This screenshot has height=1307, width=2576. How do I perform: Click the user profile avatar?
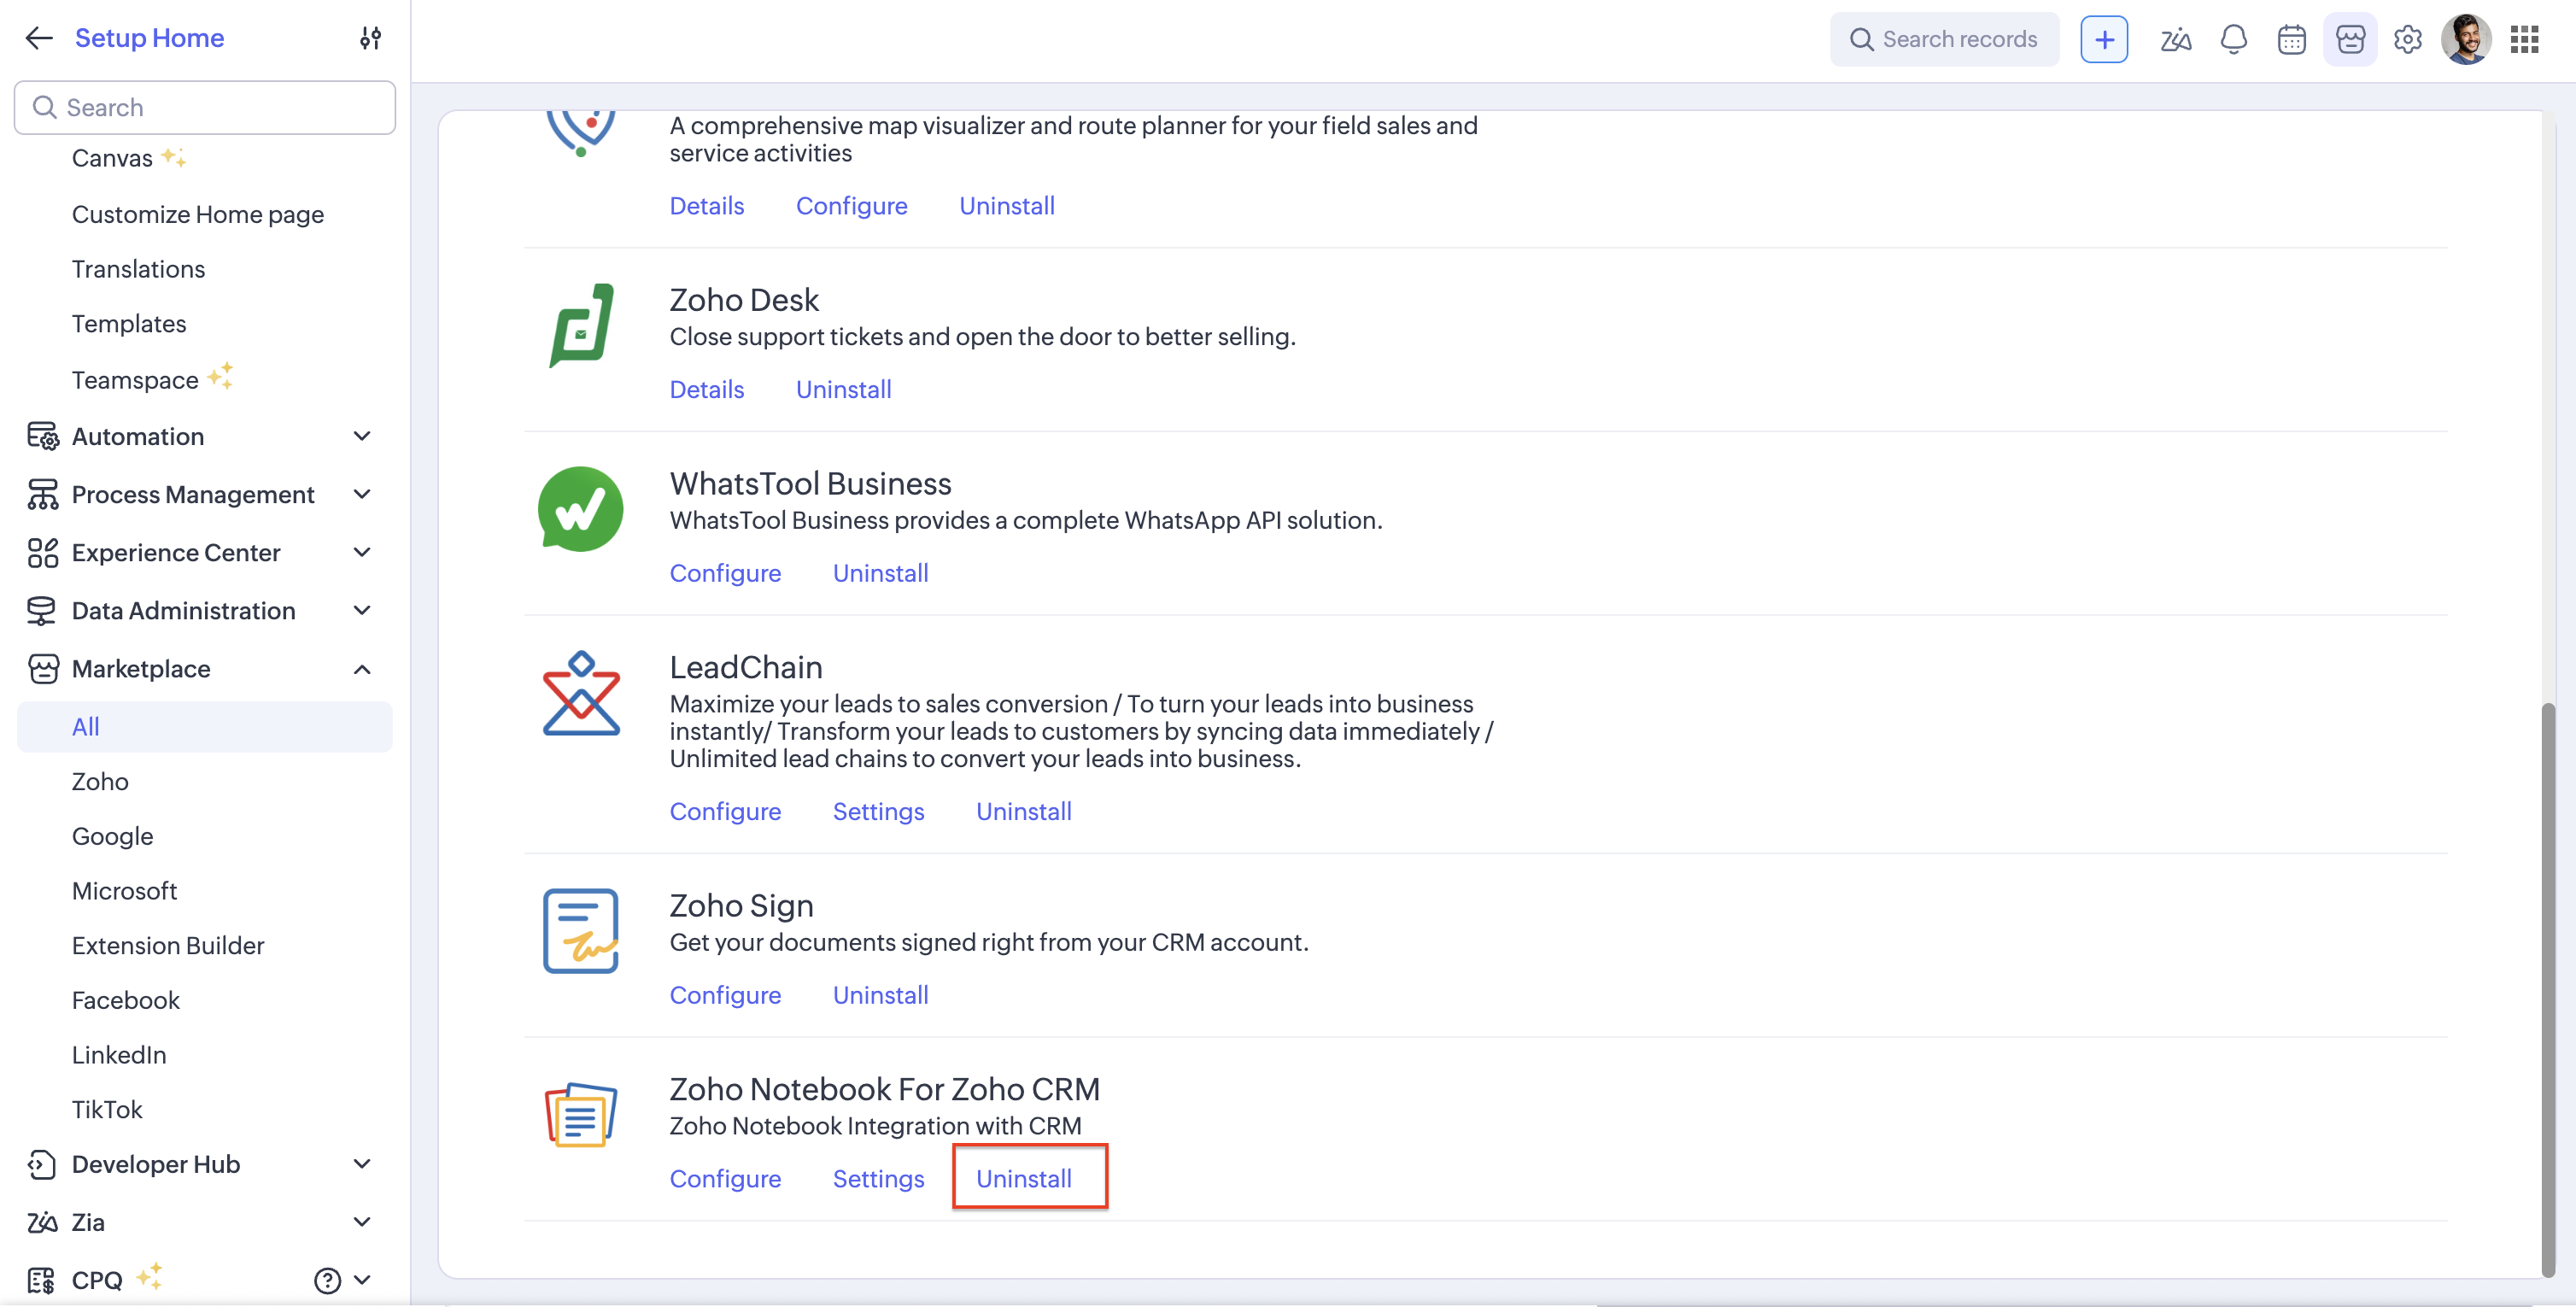(x=2465, y=39)
